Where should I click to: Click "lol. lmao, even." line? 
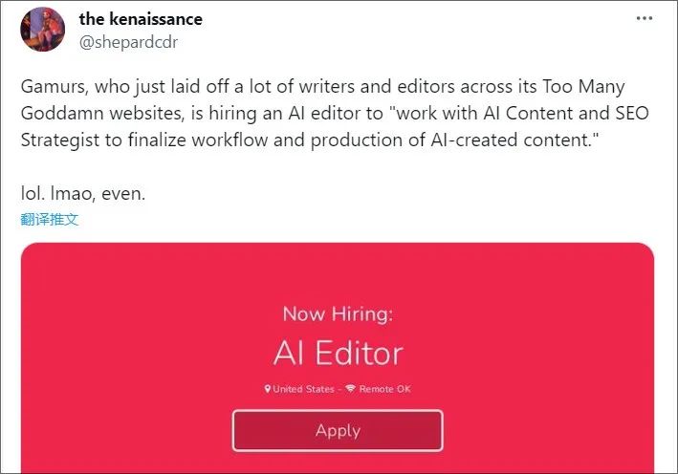83,194
